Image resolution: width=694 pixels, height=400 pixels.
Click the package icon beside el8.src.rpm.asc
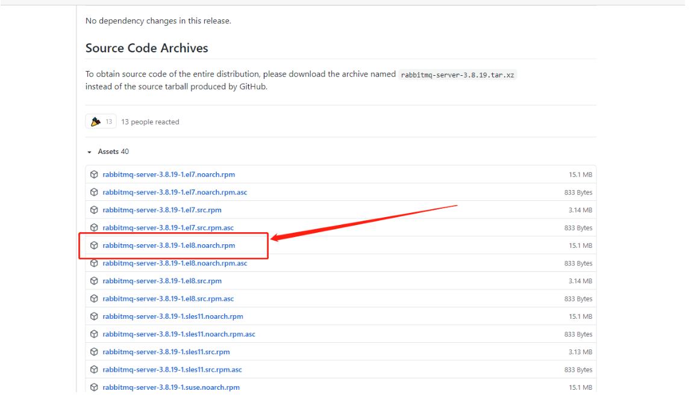point(94,298)
